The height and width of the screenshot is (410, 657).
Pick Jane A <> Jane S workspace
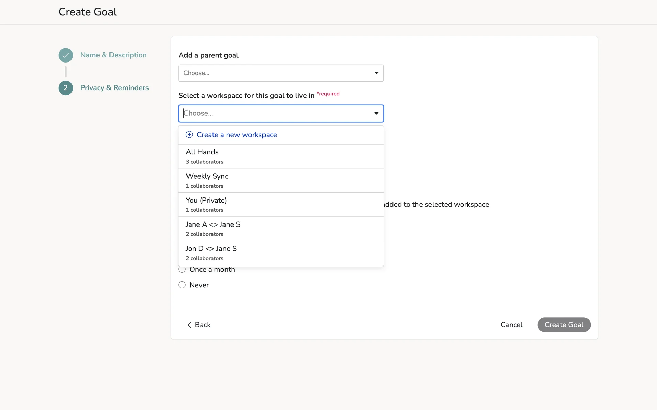point(281,229)
